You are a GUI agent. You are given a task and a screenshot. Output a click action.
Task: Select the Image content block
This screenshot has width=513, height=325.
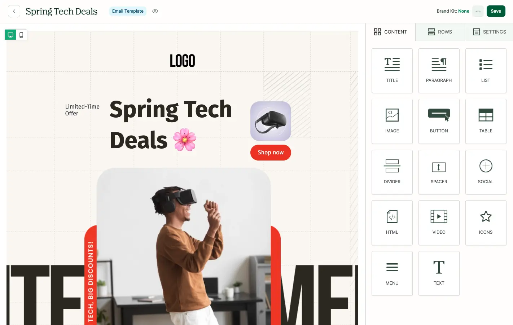[392, 121]
